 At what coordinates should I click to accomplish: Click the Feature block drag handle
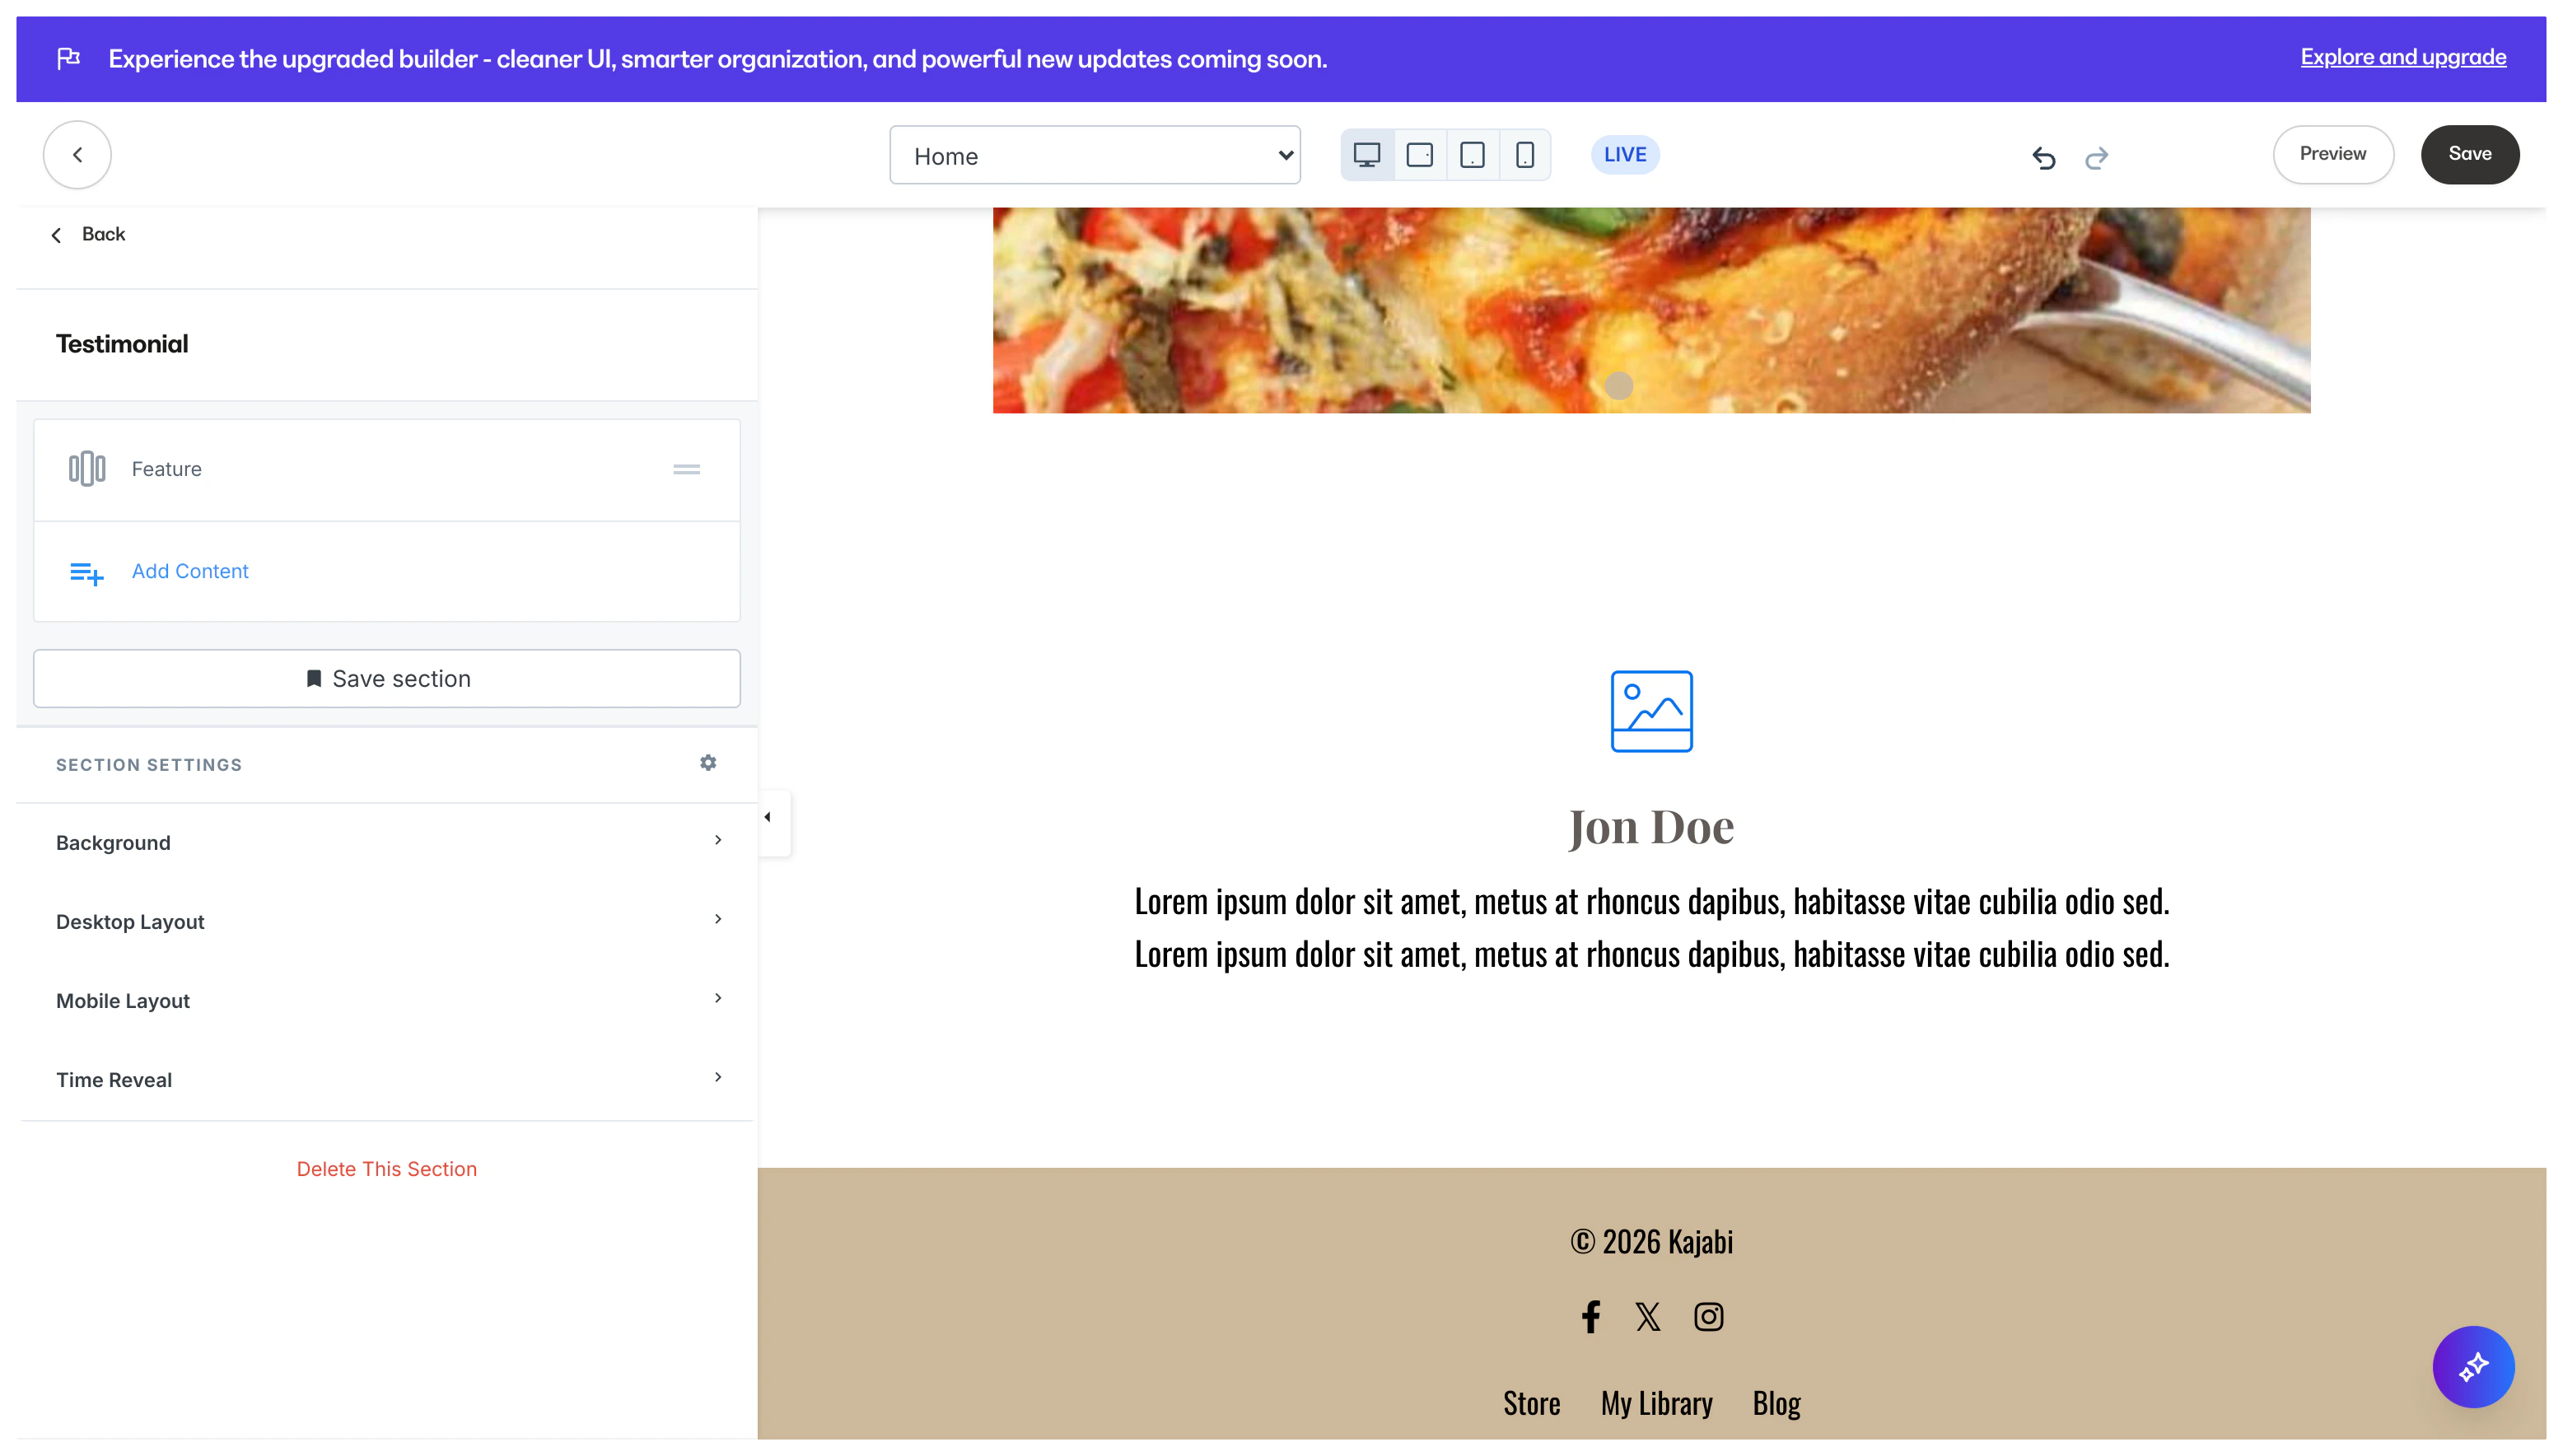[686, 469]
